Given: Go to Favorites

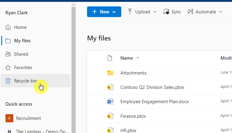Looking at the screenshot, I should [x=35, y=68].
